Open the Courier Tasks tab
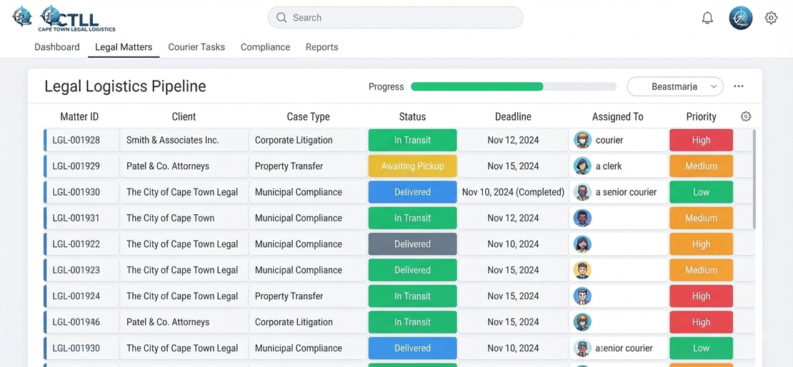Viewport: 793px width, 367px height. (x=196, y=47)
